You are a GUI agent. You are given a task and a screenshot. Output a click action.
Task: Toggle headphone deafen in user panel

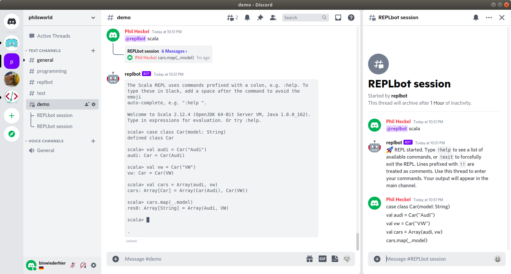pyautogui.click(x=83, y=265)
